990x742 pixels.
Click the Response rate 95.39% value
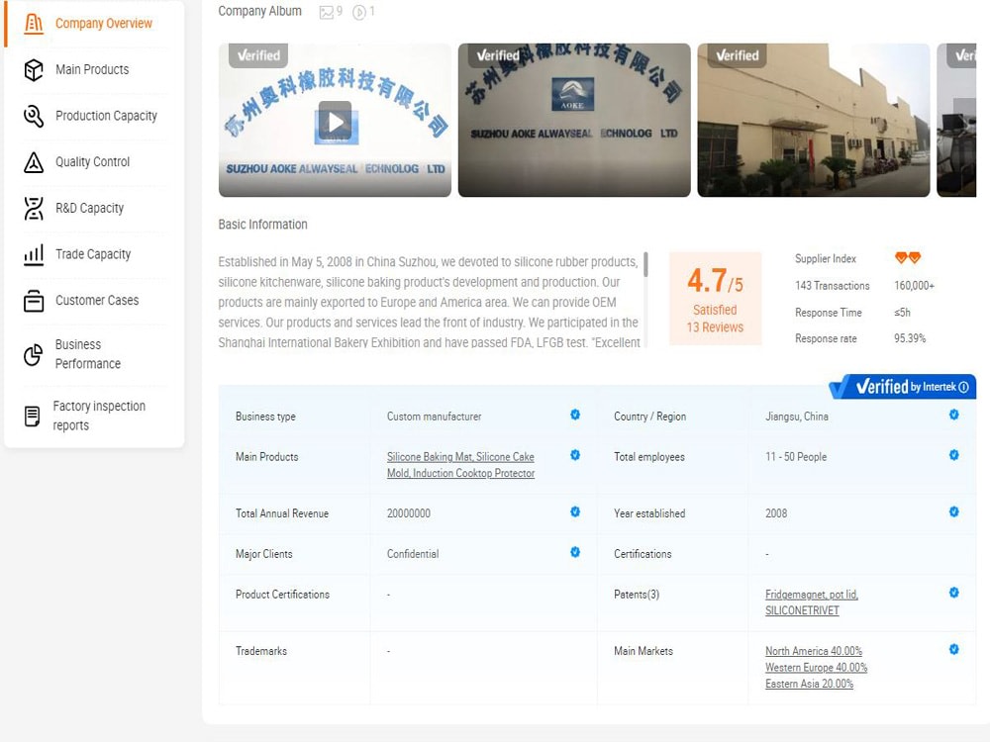pos(910,338)
